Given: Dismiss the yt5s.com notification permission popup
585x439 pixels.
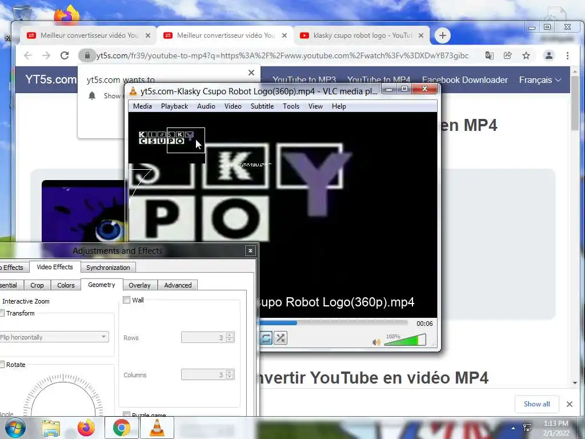Looking at the screenshot, I should click(251, 73).
